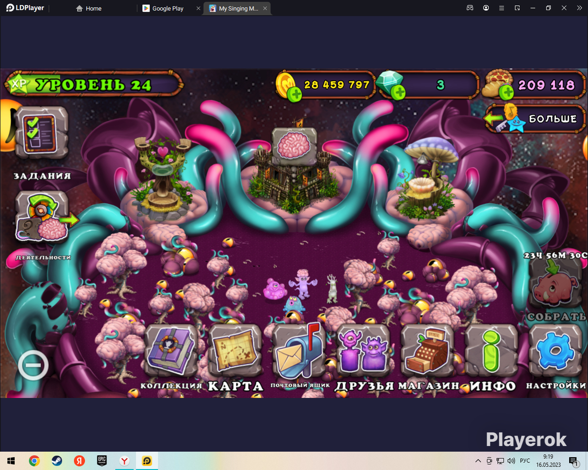Click LDPlayer window-resize mini-mode icon
The image size is (588, 470).
click(517, 8)
